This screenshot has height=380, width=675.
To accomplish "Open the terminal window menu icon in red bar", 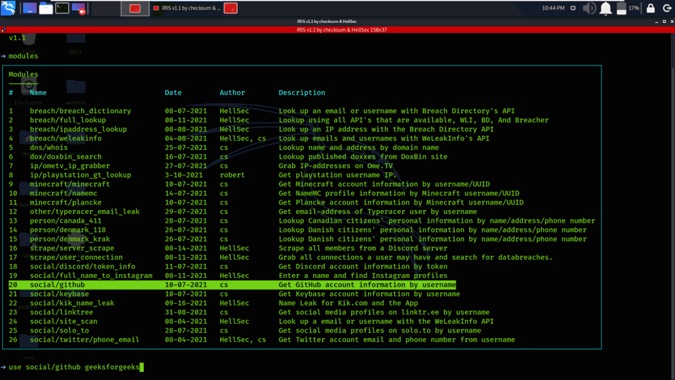I will (3, 30).
